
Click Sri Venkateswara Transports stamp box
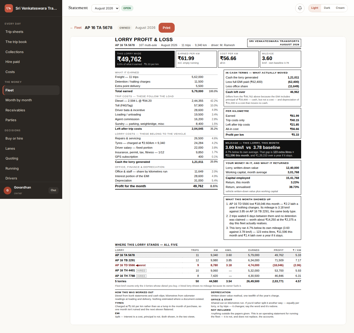[x=274, y=43]
